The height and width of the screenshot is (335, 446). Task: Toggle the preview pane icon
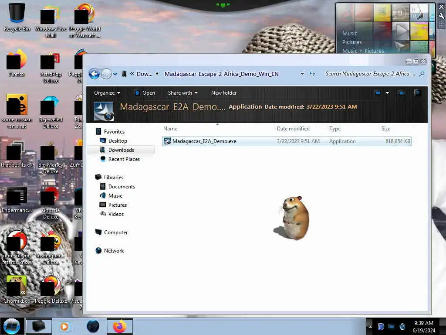[x=401, y=93]
